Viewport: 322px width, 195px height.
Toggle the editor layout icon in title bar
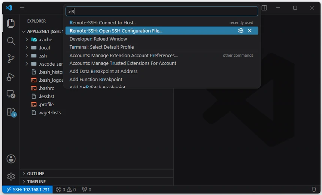(264, 8)
